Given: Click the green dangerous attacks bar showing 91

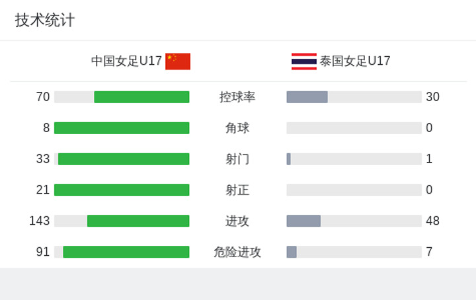Looking at the screenshot, I should click(x=126, y=252).
